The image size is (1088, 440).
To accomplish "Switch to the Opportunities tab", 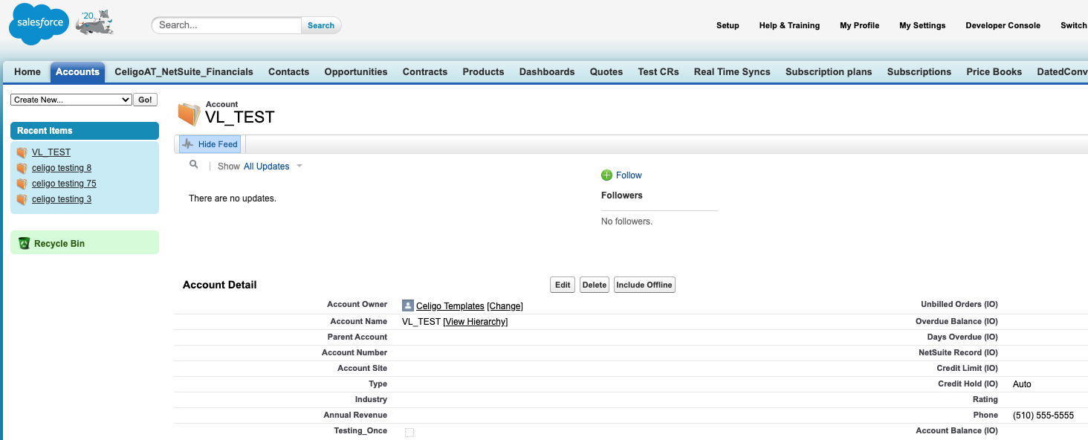I will pyautogui.click(x=356, y=72).
